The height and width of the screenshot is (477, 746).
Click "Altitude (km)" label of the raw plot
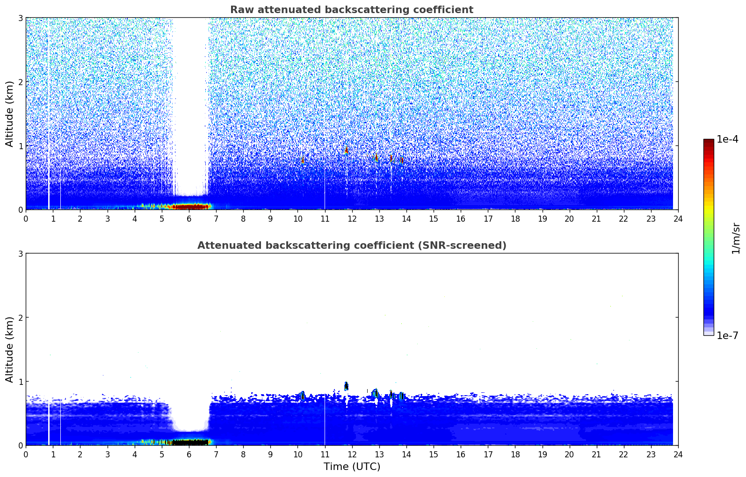[10, 114]
